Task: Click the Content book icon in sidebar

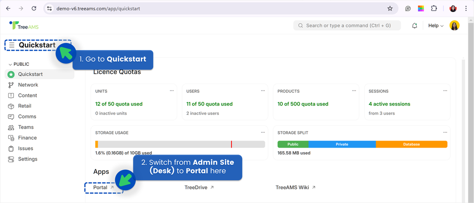Action: pos(11,95)
